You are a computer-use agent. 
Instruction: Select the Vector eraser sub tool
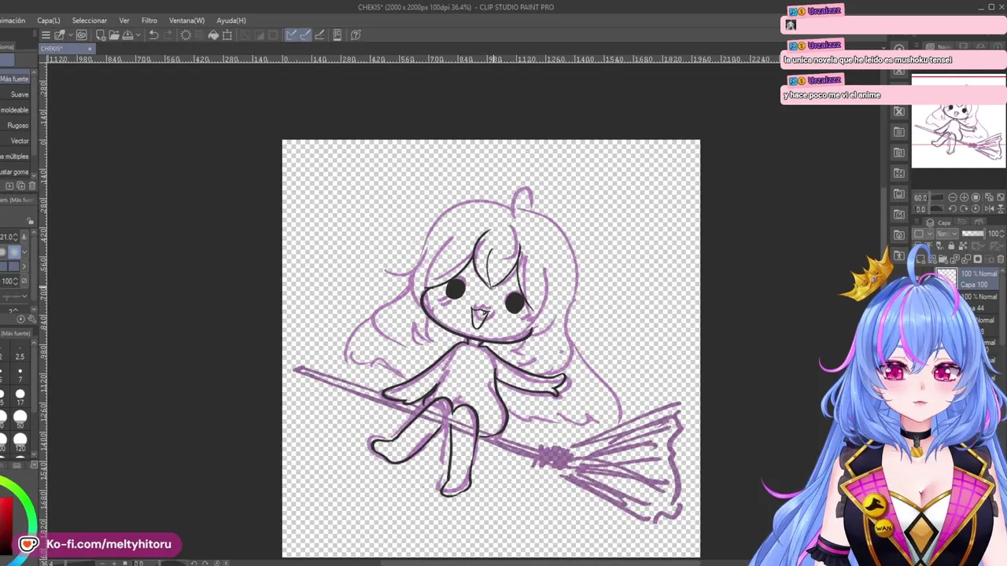click(x=15, y=141)
